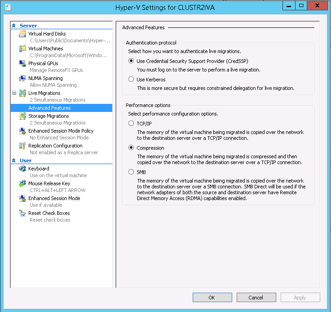This screenshot has height=312, width=331.
Task: Open Virtual Machines settings
Action: [46, 49]
